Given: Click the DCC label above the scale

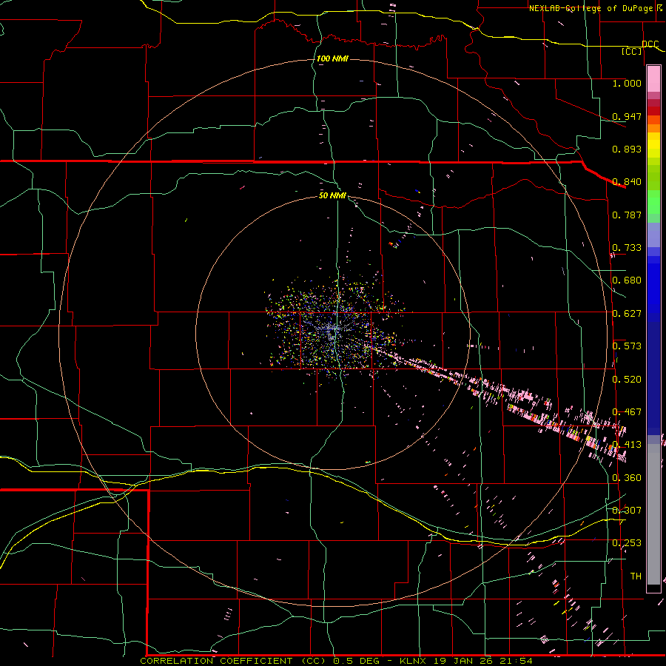Looking at the screenshot, I should click(650, 44).
